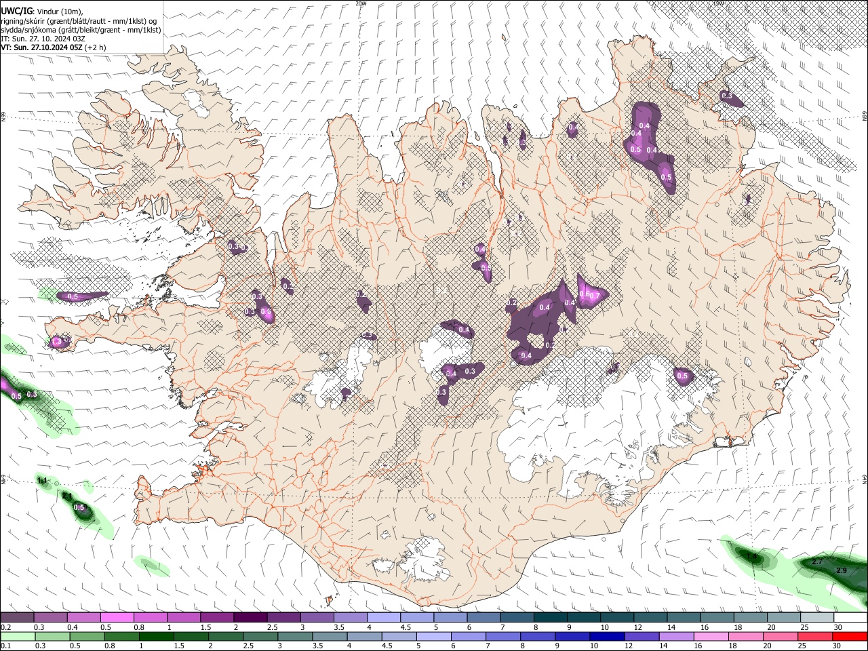868x651 pixels.
Task: Click the bright pink 0.5 snow legend swatch
Action: coord(117,618)
